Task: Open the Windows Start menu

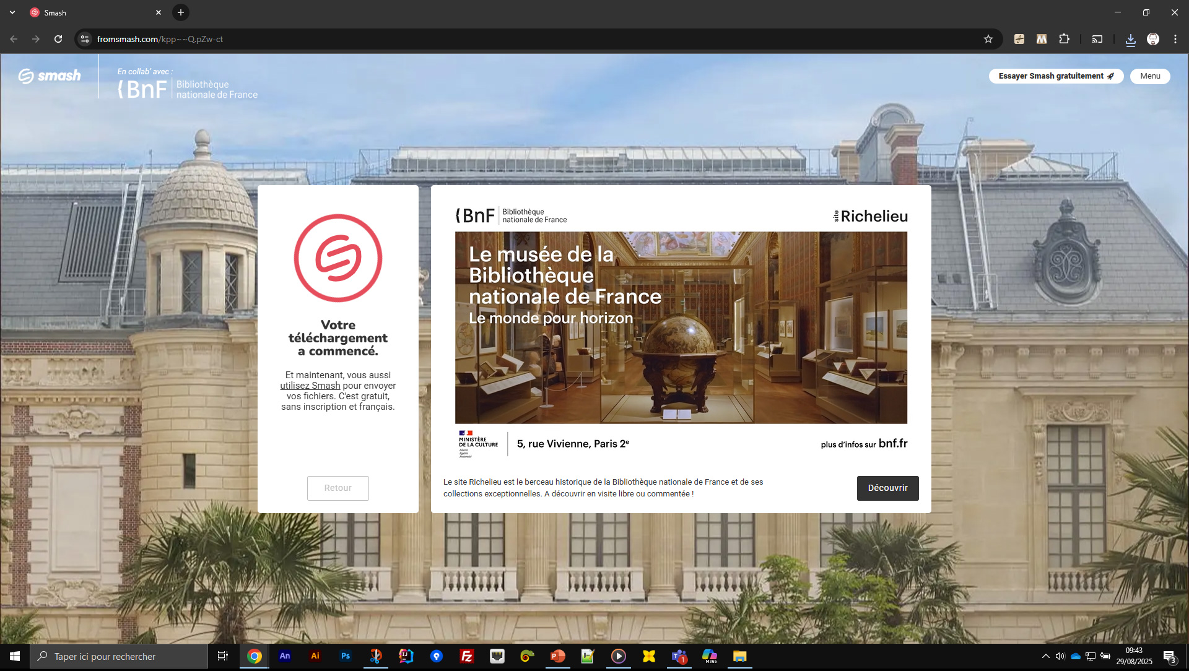Action: coord(15,656)
